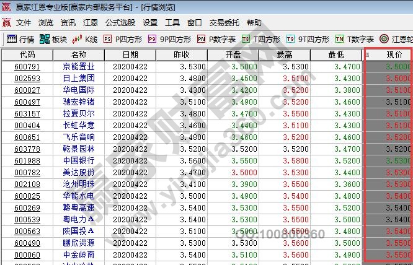The image size is (413, 265).
Task: Select the T四方形 tool
Action: tap(246, 39)
